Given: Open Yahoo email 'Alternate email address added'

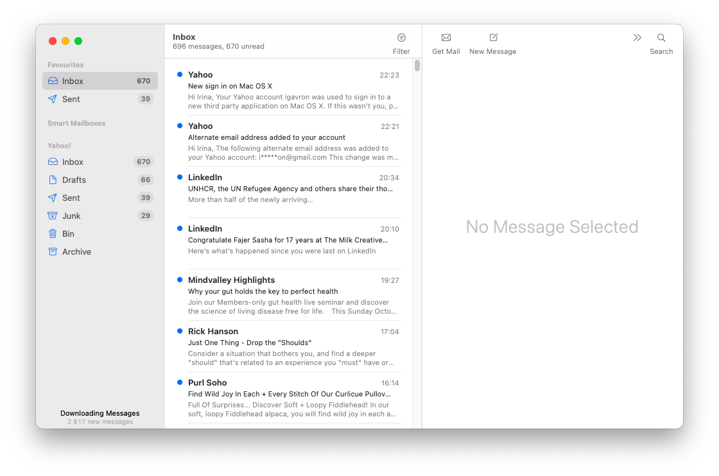Looking at the screenshot, I should click(x=288, y=141).
